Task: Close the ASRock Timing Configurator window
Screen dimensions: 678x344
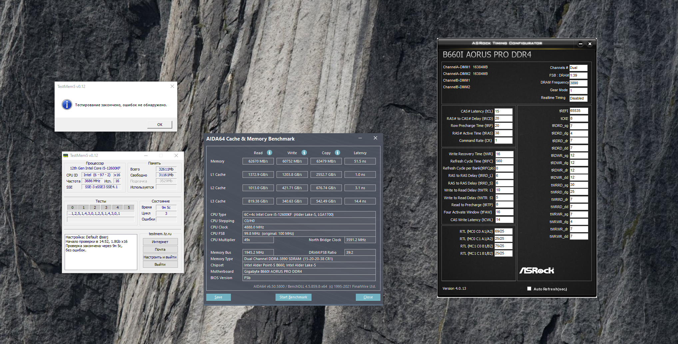Action: 590,44
